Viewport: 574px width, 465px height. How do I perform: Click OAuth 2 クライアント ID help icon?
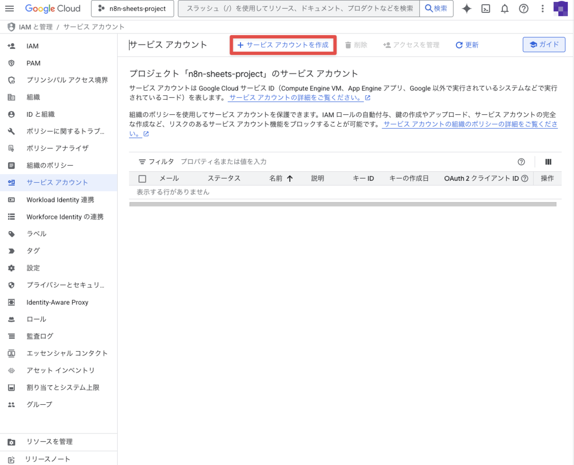point(525,178)
